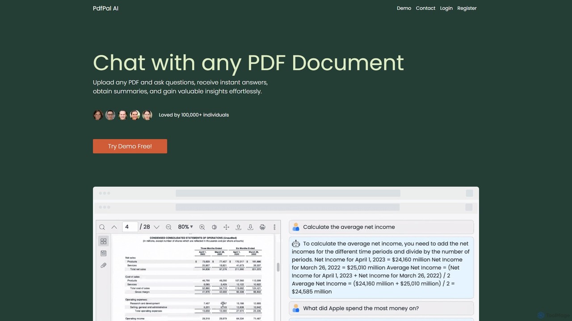
Task: Go to the Login page
Action: (446, 8)
